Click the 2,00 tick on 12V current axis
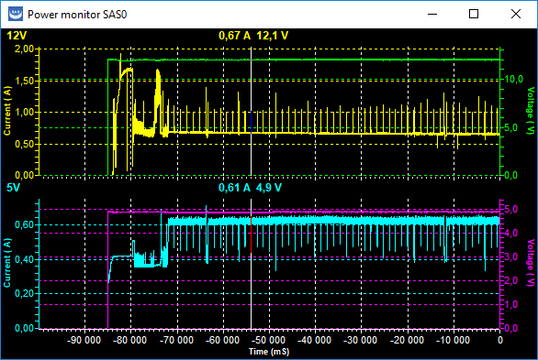Image resolution: width=538 pixels, height=360 pixels. pyautogui.click(x=25, y=49)
